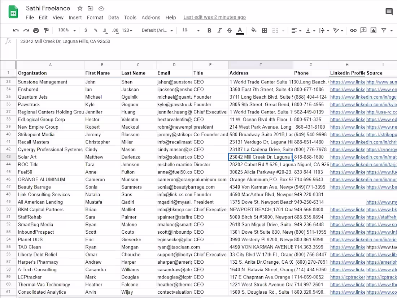The image size is (397, 298).
Task: Click the Undo icon
Action: point(16,30)
